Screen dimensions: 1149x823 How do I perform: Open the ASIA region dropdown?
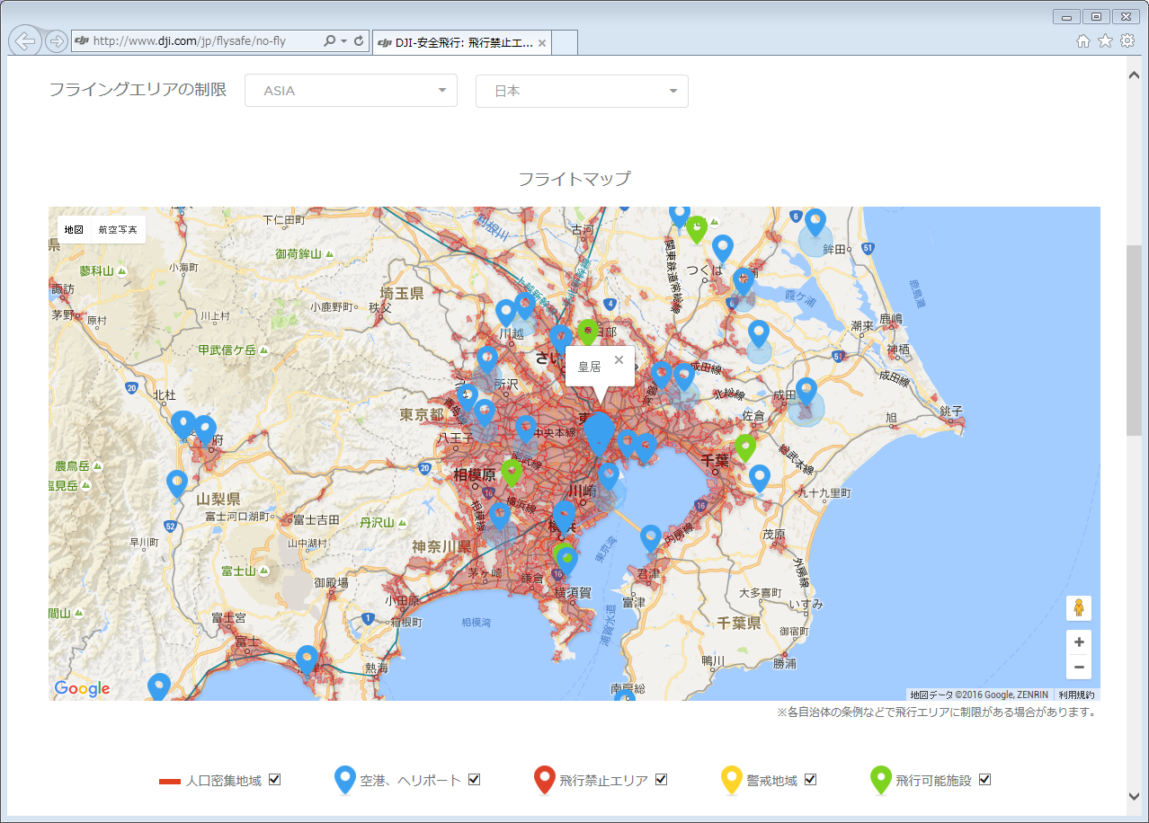tap(351, 91)
